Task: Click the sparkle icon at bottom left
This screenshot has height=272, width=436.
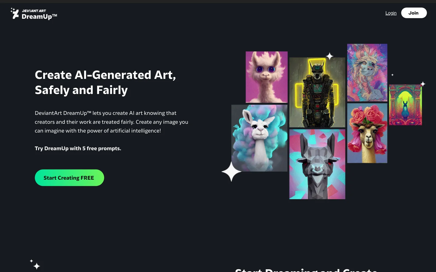Action: coord(35,264)
